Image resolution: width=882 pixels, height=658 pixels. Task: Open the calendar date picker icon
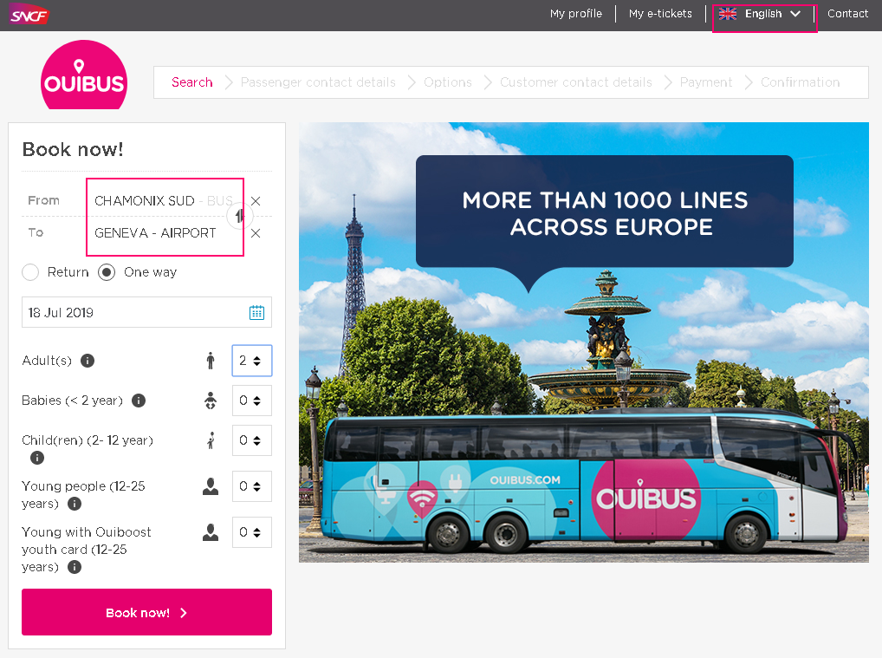point(256,312)
